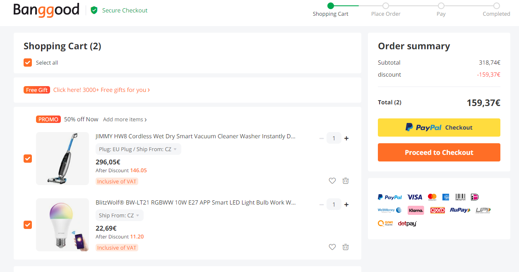Click the green Secure Checkout shield icon
The image size is (519, 272).
[x=94, y=10]
